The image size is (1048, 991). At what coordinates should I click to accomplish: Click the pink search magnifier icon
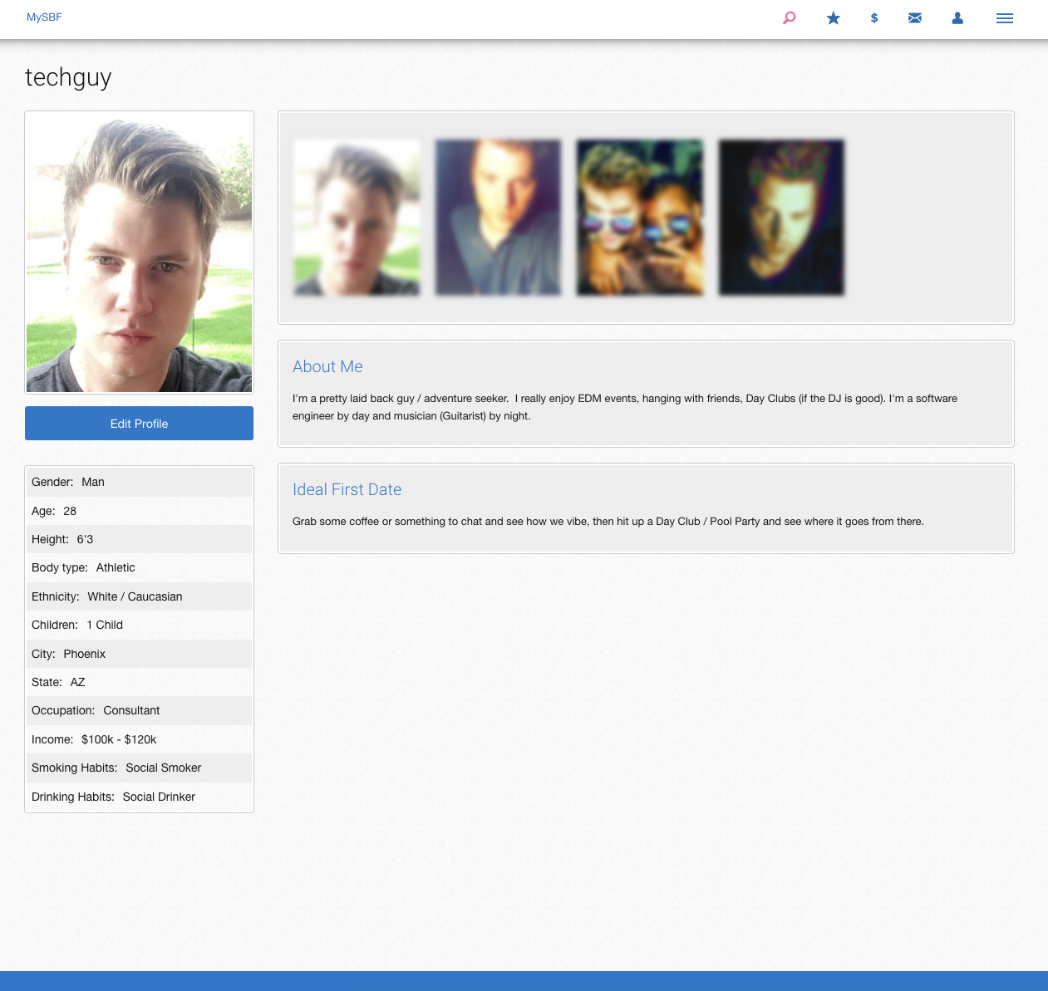(789, 17)
